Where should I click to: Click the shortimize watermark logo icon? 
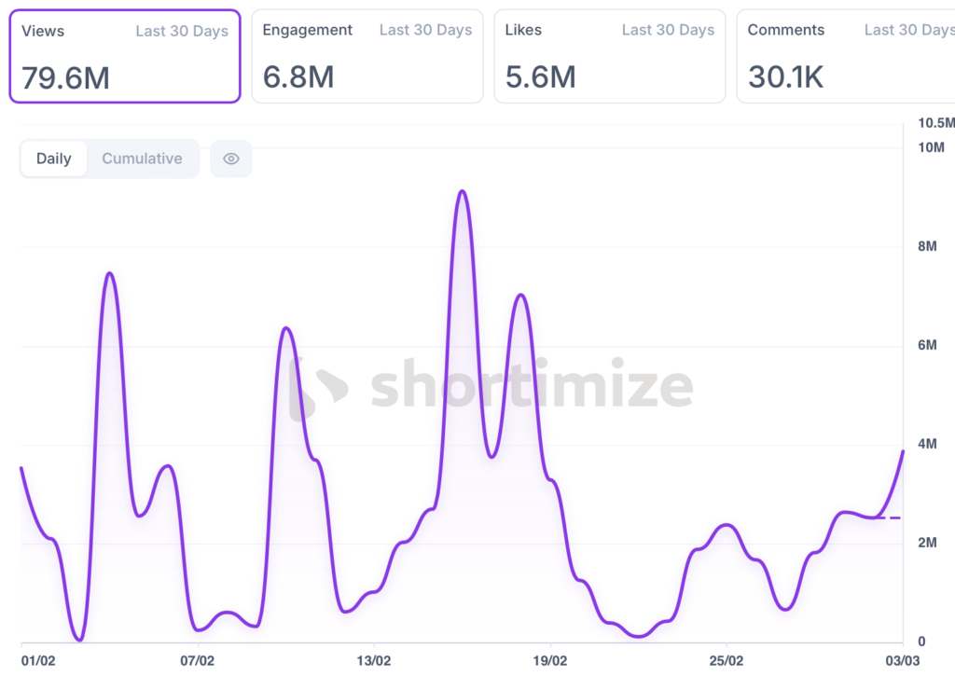(x=317, y=387)
